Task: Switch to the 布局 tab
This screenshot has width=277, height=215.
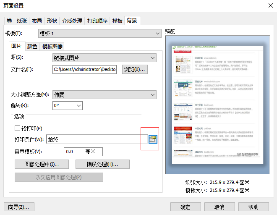Action: coord(37,21)
